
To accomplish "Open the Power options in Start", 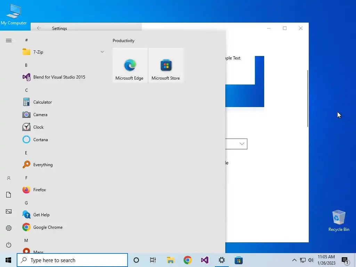I will [9, 245].
